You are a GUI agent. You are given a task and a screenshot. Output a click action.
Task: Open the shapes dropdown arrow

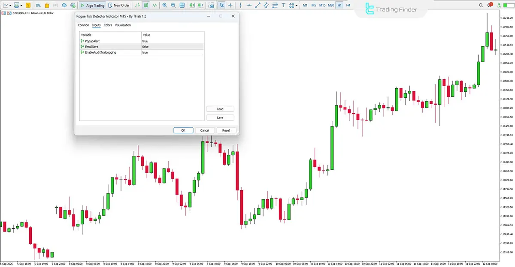(297, 5)
